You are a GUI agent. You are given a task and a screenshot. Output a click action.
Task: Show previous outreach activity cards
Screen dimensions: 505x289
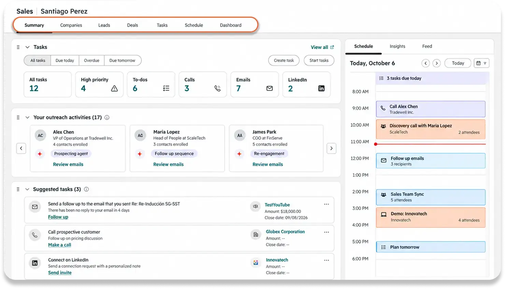coord(21,148)
